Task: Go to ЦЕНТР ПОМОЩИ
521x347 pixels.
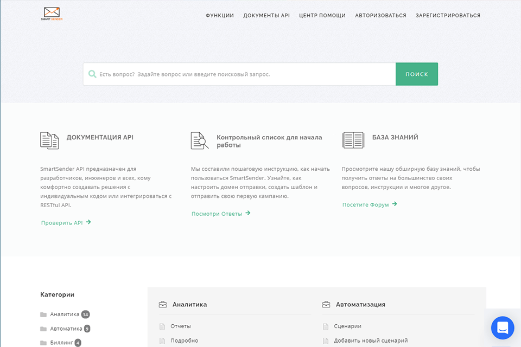Action: tap(322, 16)
